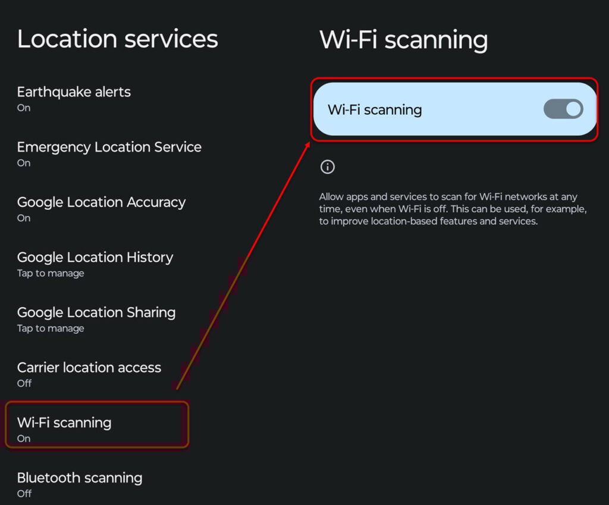The height and width of the screenshot is (505, 609).
Task: Open Bluetooth scanning setting
Action: click(x=80, y=485)
